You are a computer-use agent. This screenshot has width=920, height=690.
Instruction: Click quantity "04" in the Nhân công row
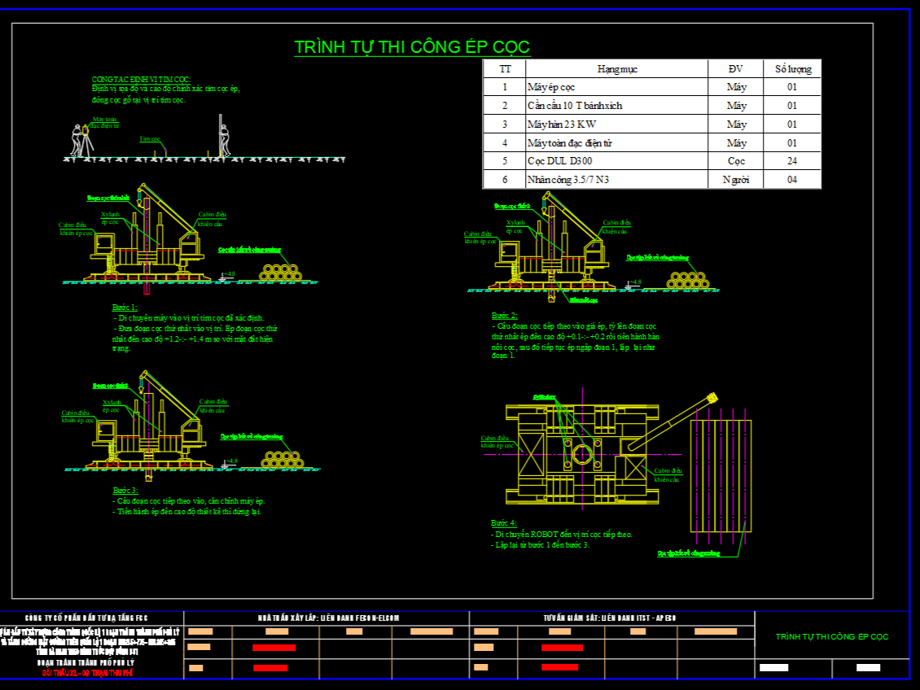792,180
